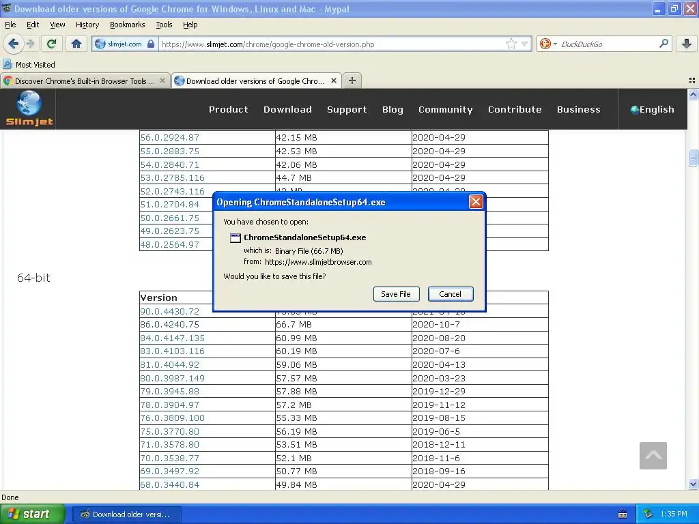Click the page scrollbar up arrow
This screenshot has width=699, height=524.
tap(693, 94)
